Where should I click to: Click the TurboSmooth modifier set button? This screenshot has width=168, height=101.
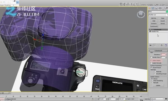coord(154,26)
